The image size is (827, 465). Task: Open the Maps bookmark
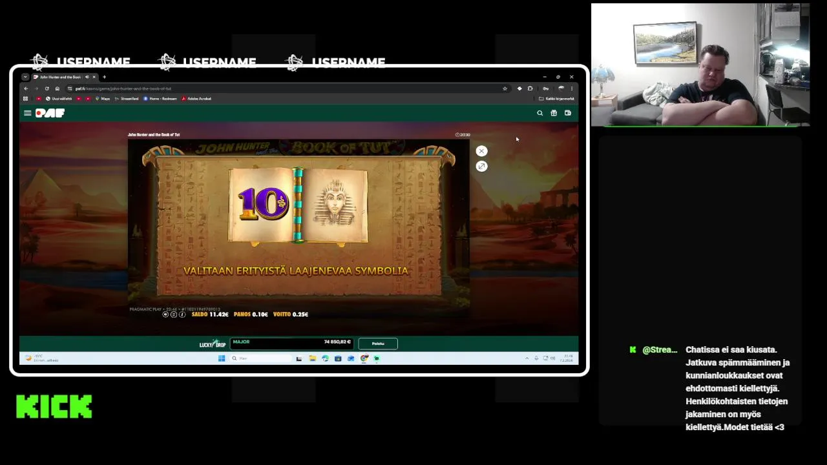coord(102,99)
